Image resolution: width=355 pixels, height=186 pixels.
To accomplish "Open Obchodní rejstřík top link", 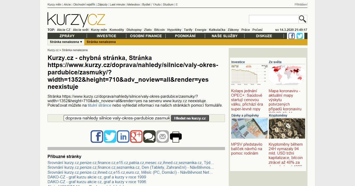I will [84, 4].
